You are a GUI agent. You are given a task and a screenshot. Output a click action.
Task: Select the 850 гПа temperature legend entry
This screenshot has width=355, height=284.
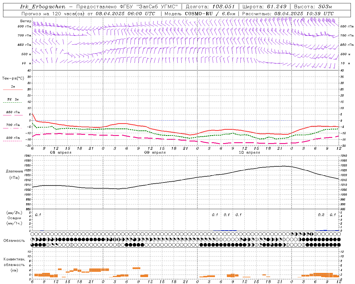(13, 112)
